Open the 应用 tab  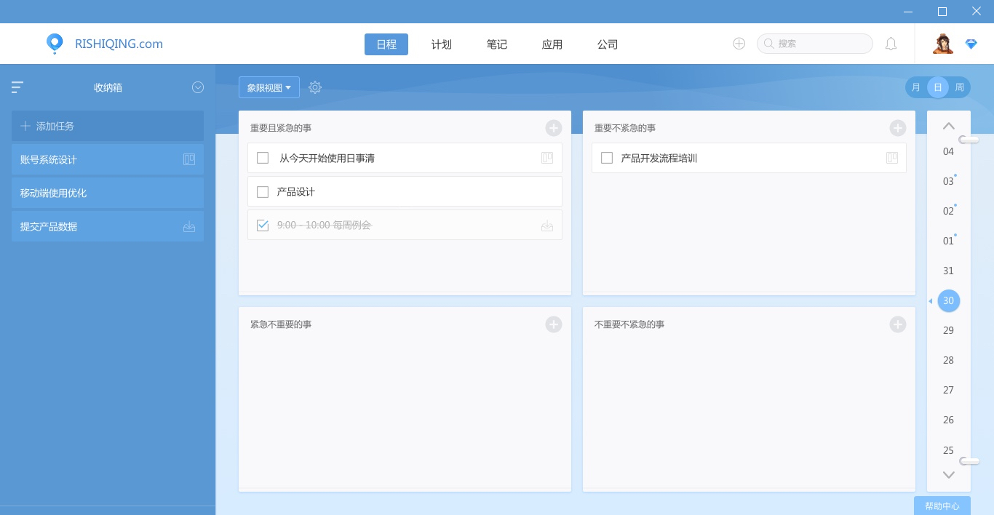[x=552, y=44]
